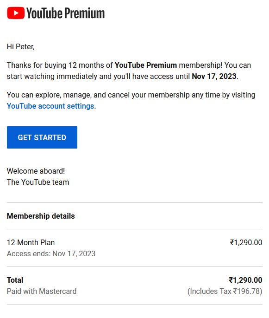This screenshot has width=269, height=318.
Task: Click the Paid with Mastercard text
Action: coord(42,291)
